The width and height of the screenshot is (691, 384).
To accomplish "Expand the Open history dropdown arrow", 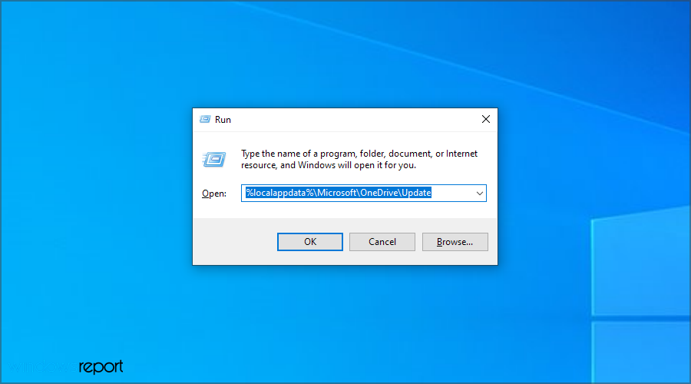I will pos(479,193).
